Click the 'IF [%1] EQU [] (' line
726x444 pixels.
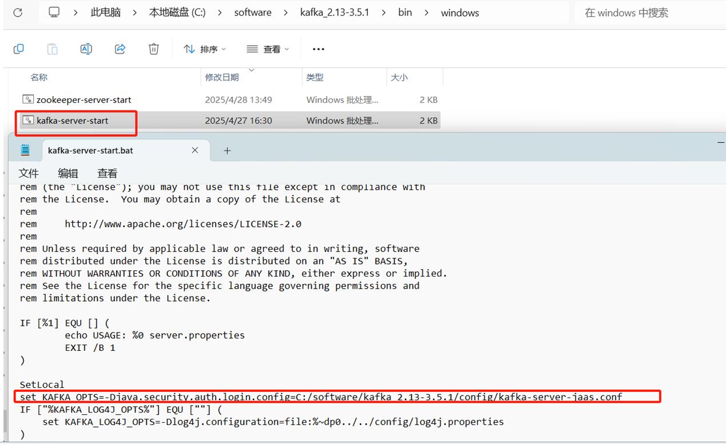65,323
